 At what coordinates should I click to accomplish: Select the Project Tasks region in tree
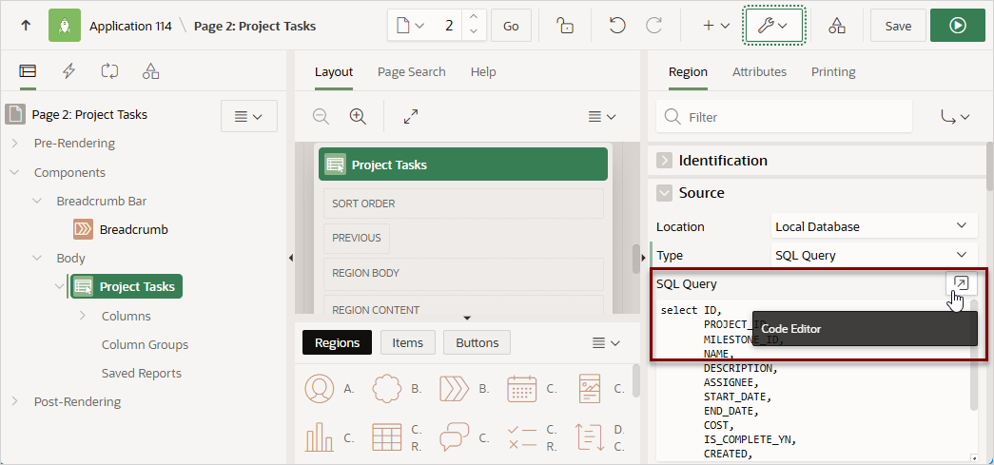click(127, 286)
